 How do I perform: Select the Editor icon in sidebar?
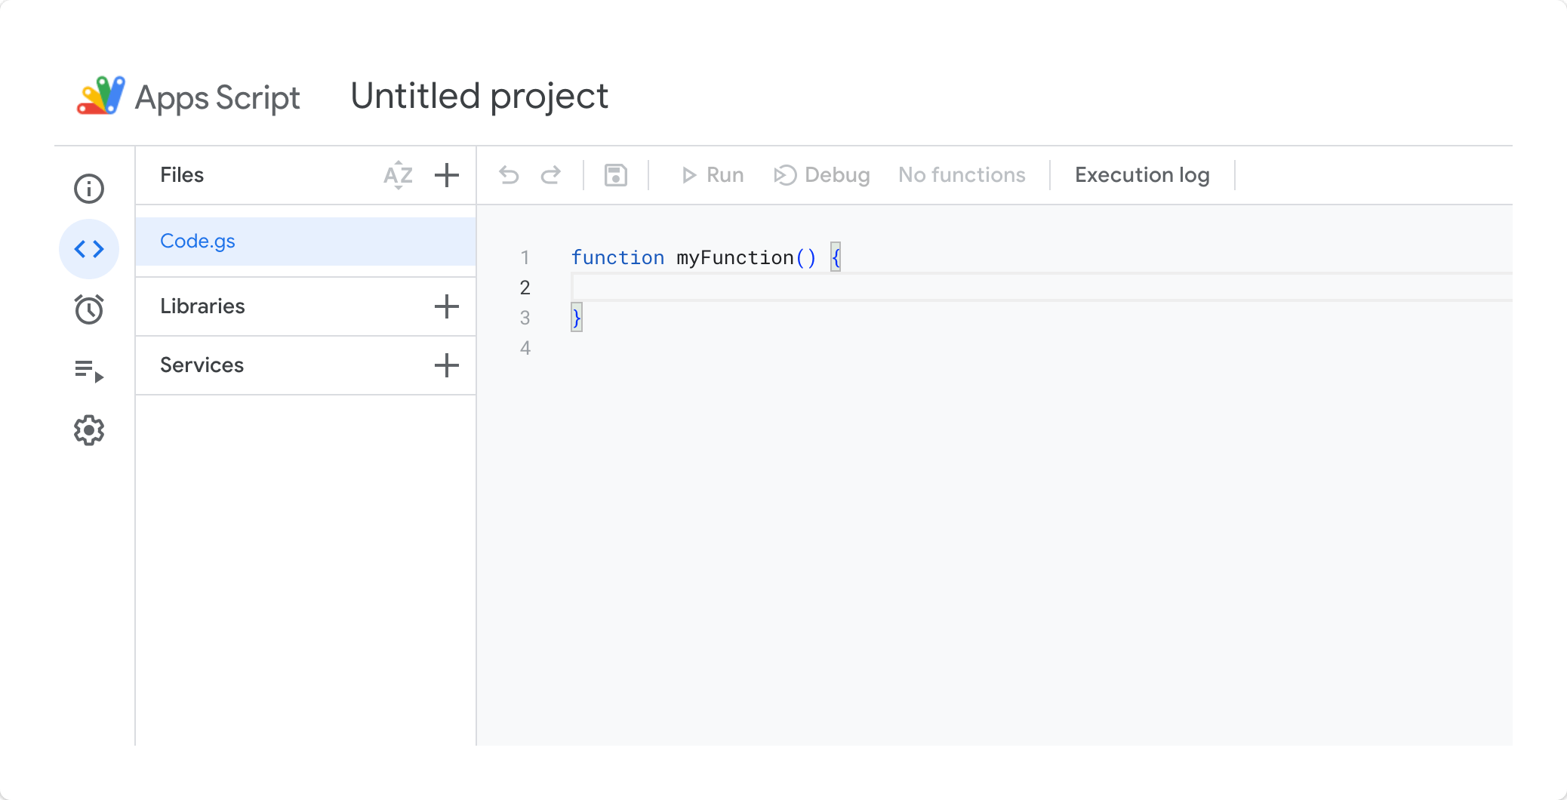[x=89, y=248]
